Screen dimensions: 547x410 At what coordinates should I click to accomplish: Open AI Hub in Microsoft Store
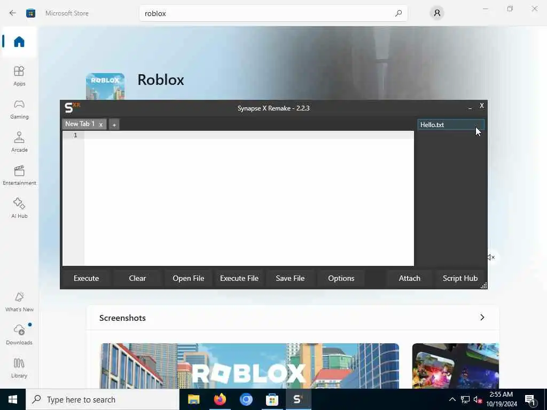19,208
